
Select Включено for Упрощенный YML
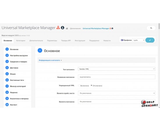[x=79, y=86]
